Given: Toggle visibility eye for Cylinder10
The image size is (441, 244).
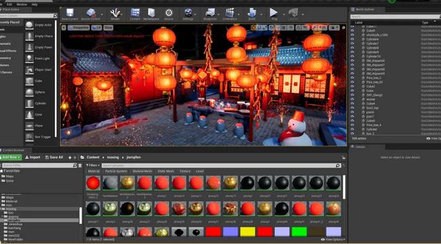Looking at the screenshot, I should click(352, 56).
